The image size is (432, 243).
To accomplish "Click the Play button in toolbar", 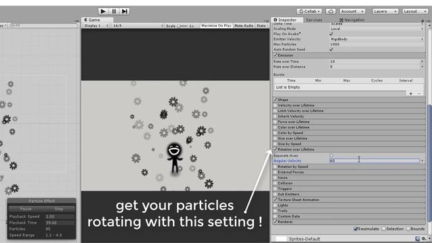I will 103,11.
